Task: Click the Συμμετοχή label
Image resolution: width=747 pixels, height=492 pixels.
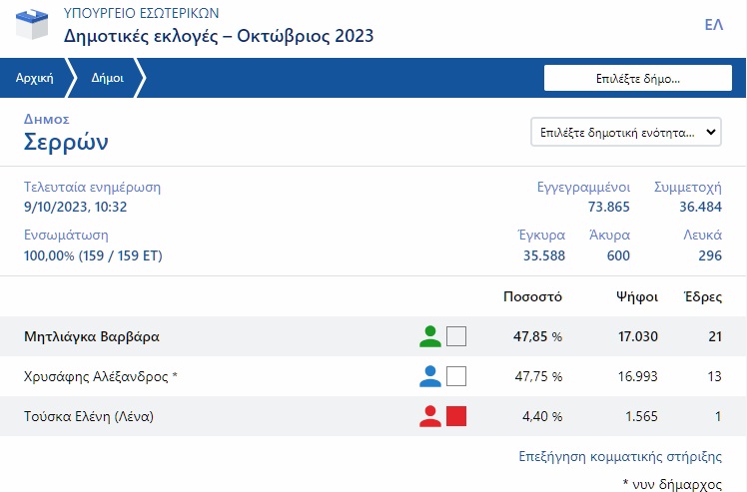Action: (x=688, y=188)
